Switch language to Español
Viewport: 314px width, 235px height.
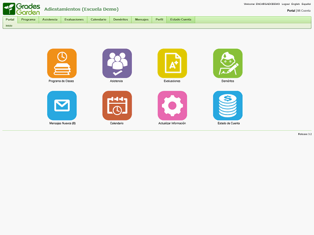[x=306, y=4]
